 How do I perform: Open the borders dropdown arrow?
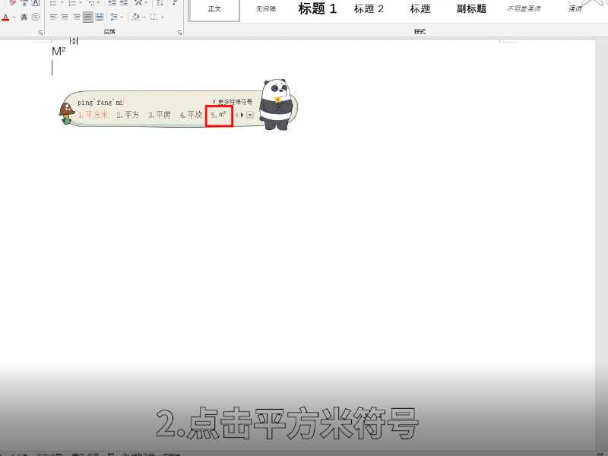tap(162, 17)
